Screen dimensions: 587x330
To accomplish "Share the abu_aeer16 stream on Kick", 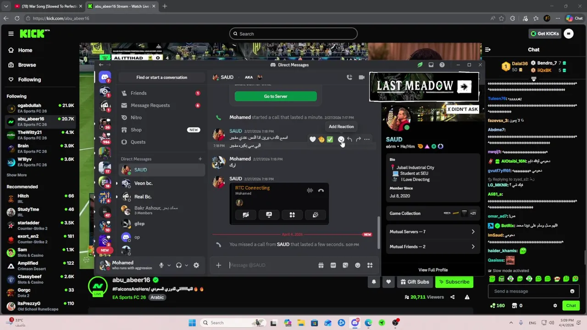I will point(452,297).
